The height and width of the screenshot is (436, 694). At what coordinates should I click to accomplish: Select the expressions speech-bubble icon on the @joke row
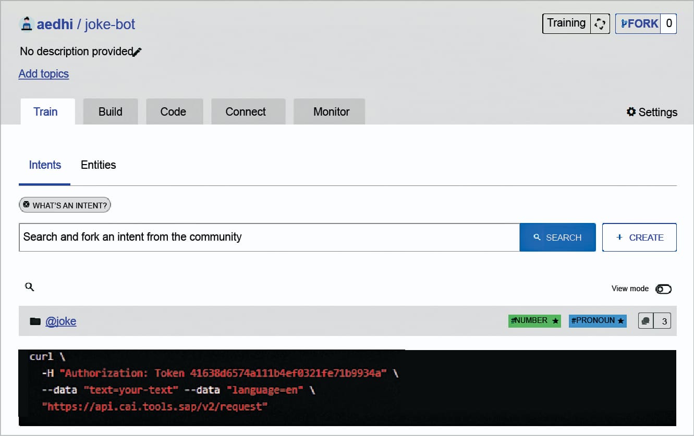(x=646, y=320)
